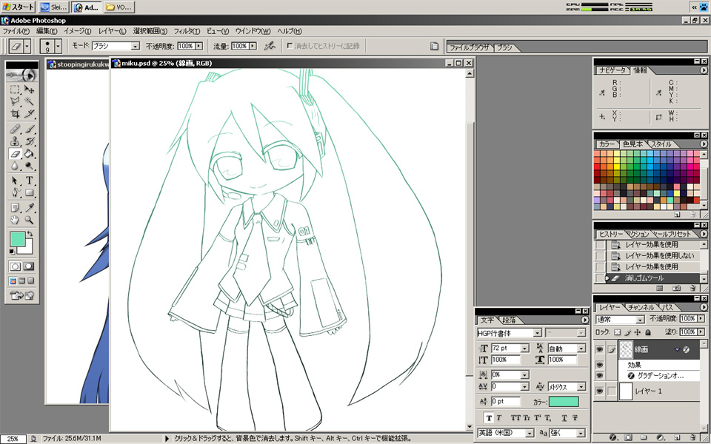The width and height of the screenshot is (711, 444).
Task: Toggle visibility of グラデーションオ… effect
Action: click(x=599, y=376)
